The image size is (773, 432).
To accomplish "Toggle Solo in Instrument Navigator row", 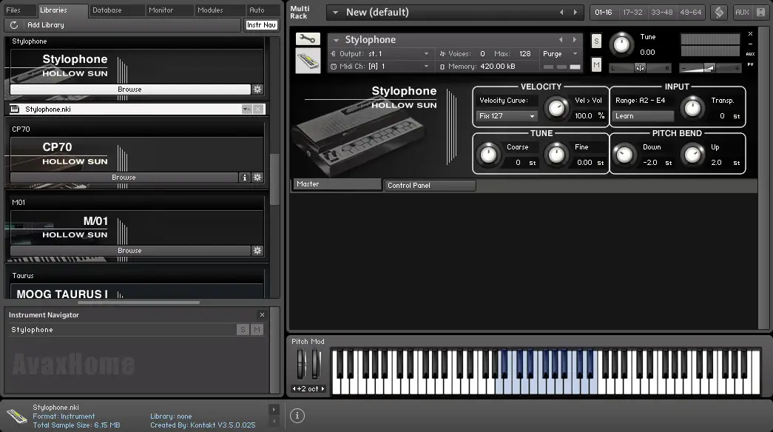I will (x=243, y=329).
